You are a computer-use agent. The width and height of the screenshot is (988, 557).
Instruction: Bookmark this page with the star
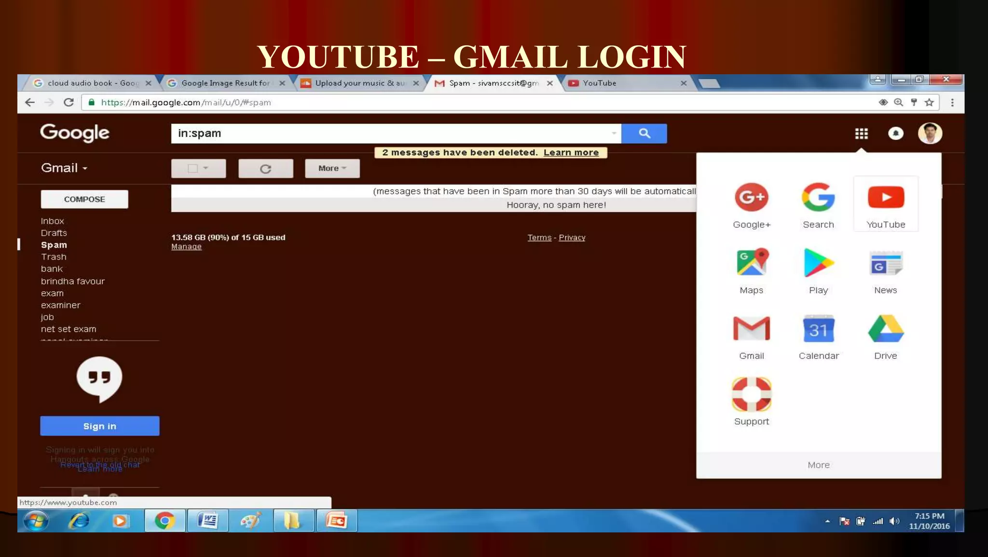(929, 102)
